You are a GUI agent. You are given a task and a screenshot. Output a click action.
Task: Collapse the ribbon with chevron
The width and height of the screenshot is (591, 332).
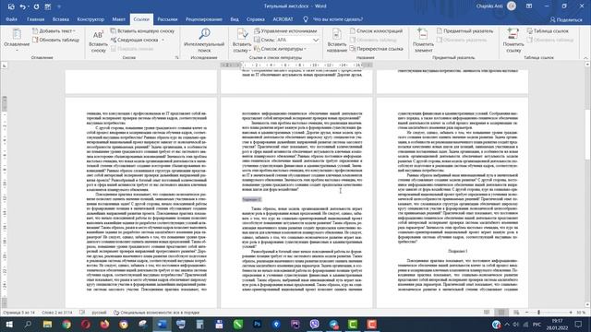tap(585, 57)
